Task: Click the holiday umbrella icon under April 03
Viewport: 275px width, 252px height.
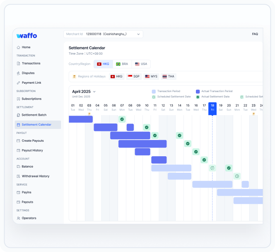Action: click(x=89, y=114)
